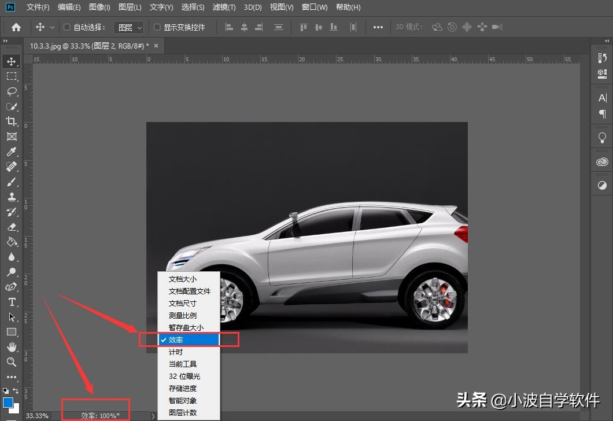Open the 文件(F) menu
This screenshot has height=421, width=613.
point(38,7)
